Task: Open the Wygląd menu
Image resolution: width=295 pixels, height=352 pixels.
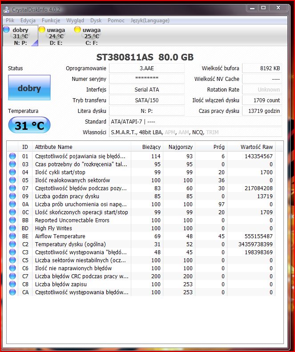Action: (x=75, y=20)
